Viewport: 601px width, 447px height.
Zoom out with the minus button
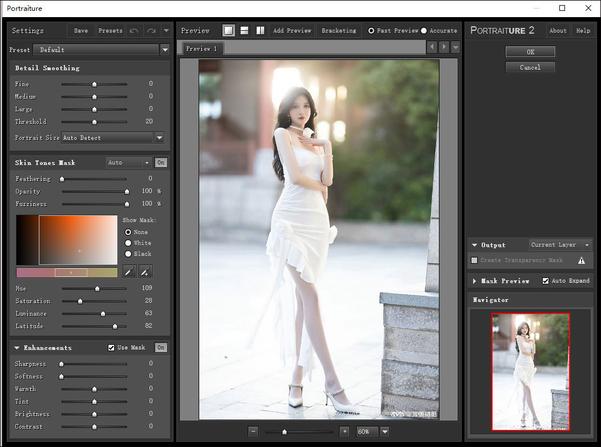tap(253, 432)
